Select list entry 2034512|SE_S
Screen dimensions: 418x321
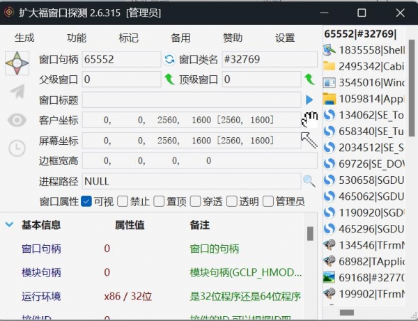364,148
